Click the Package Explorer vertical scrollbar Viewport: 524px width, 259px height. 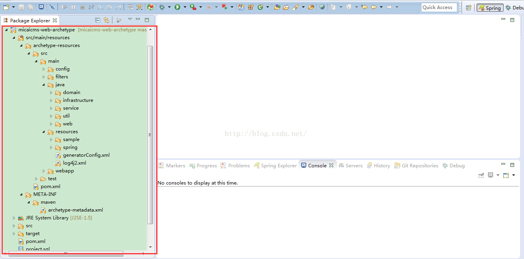(150, 135)
